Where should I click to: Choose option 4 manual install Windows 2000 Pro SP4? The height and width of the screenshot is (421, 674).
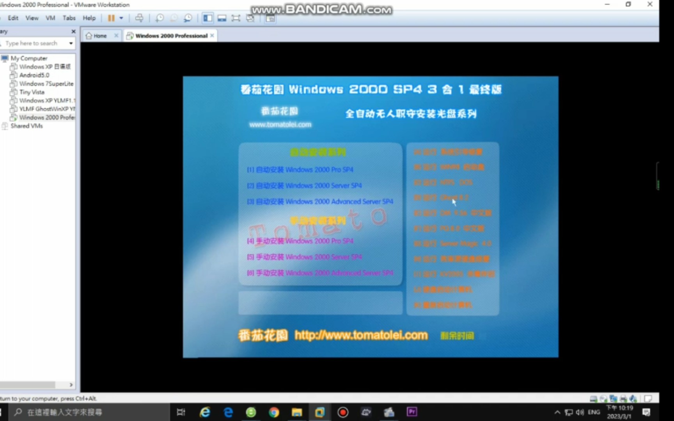(300, 241)
